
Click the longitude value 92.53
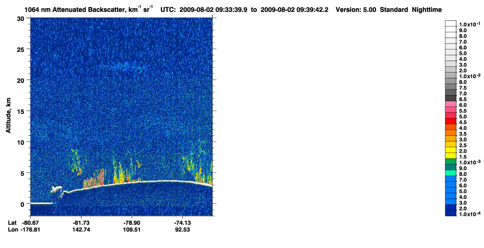point(182,229)
